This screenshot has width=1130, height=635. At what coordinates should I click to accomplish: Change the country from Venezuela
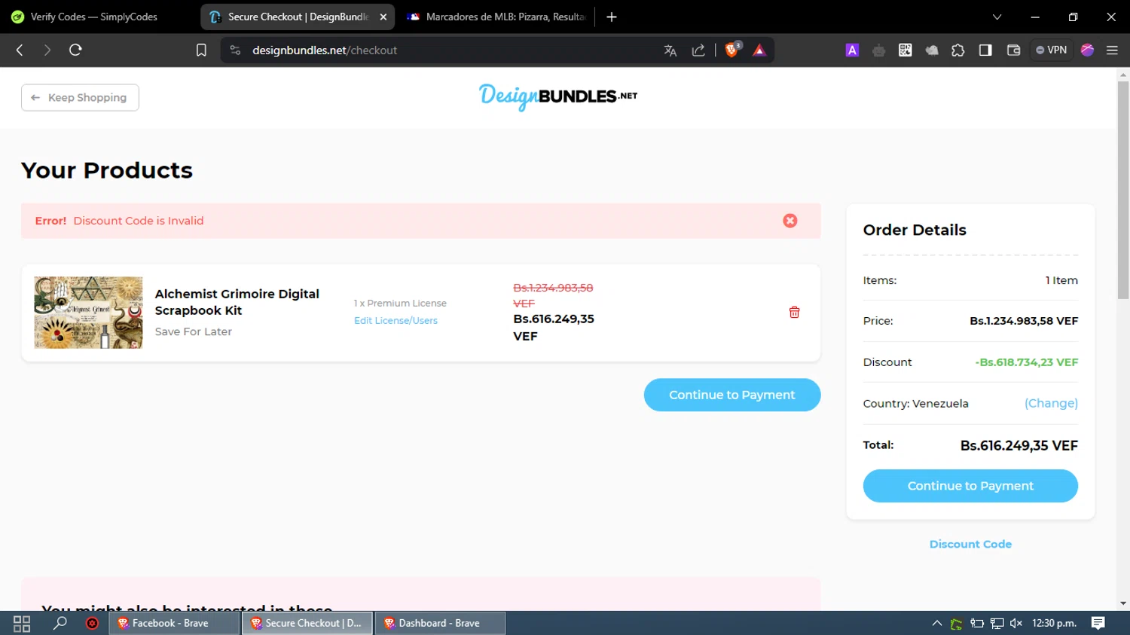pos(1051,403)
